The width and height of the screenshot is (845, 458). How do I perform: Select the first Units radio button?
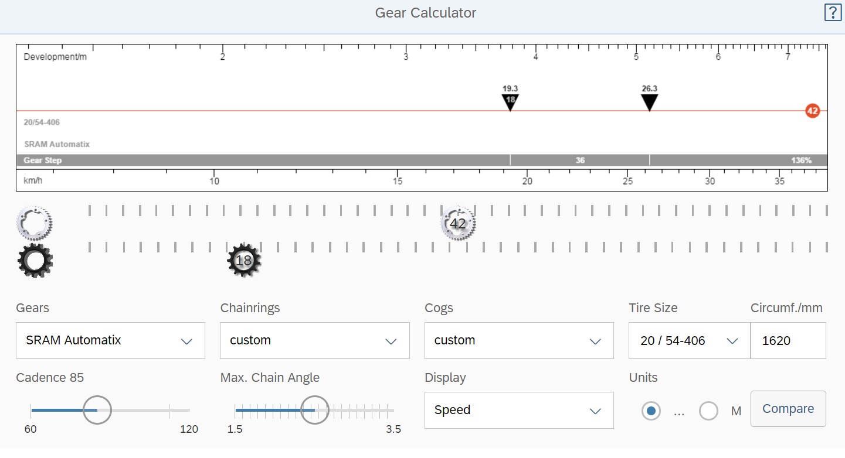pos(651,411)
